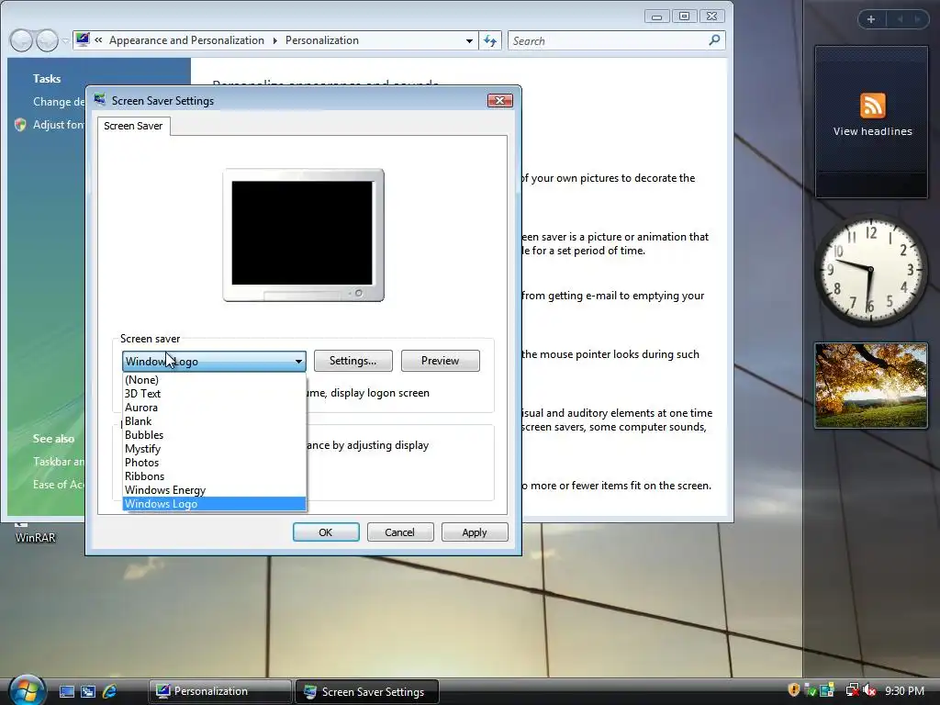Expand the double chevron in address bar
Image resolution: width=940 pixels, height=705 pixels.
click(98, 40)
